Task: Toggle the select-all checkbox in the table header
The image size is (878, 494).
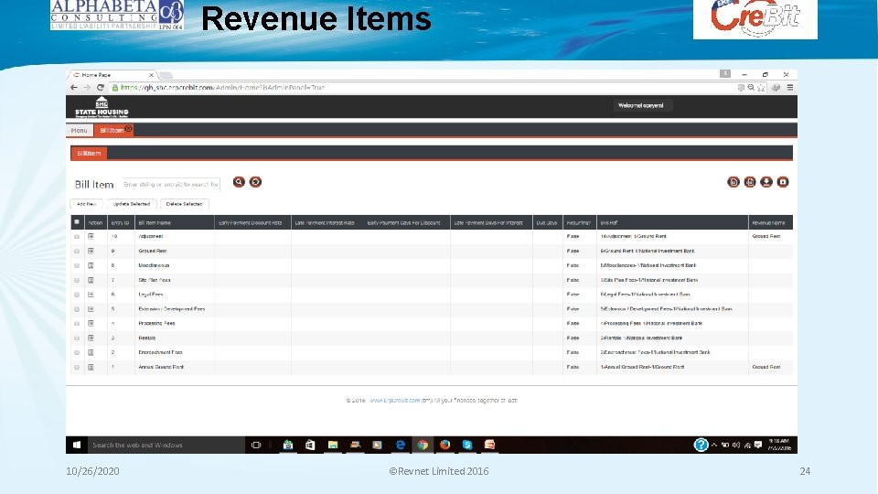Action: click(x=77, y=222)
